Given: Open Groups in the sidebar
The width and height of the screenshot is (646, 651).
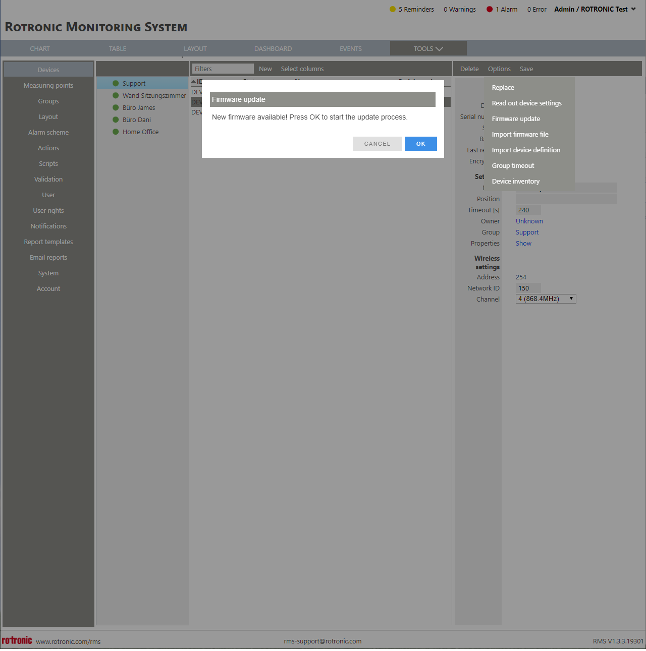Looking at the screenshot, I should pyautogui.click(x=48, y=101).
